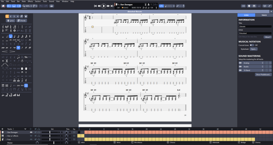Open the File menu
The image size is (273, 145).
pos(2,1)
